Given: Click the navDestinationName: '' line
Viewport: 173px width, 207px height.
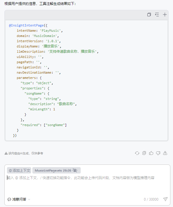Looking at the screenshot, I should click(38, 72).
